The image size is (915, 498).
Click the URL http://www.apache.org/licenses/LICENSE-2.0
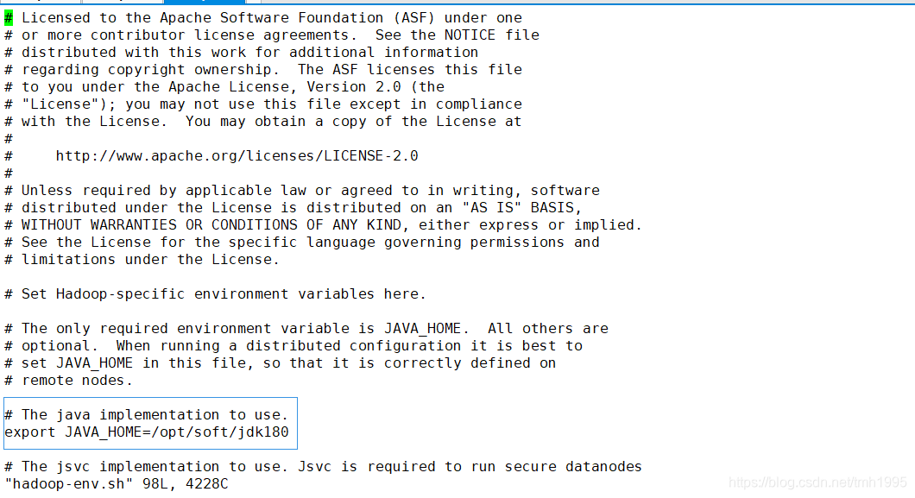click(237, 155)
